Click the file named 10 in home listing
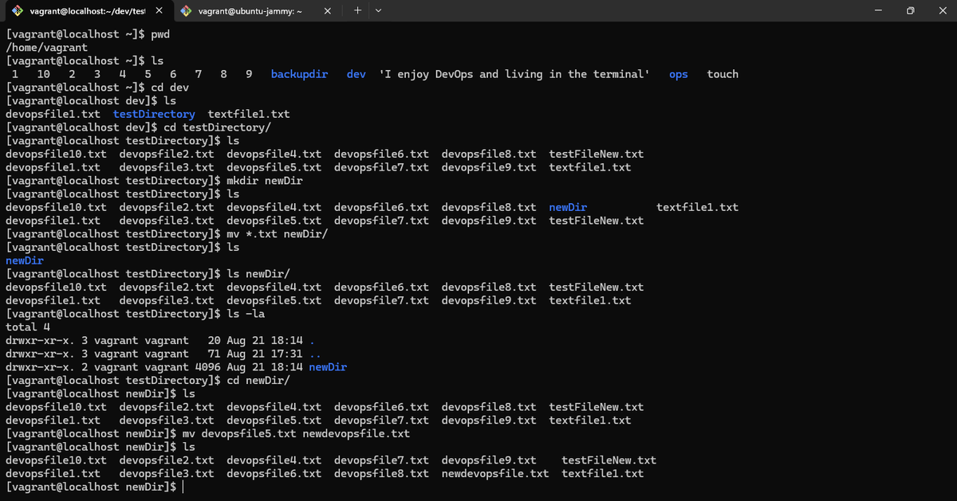 tap(44, 74)
